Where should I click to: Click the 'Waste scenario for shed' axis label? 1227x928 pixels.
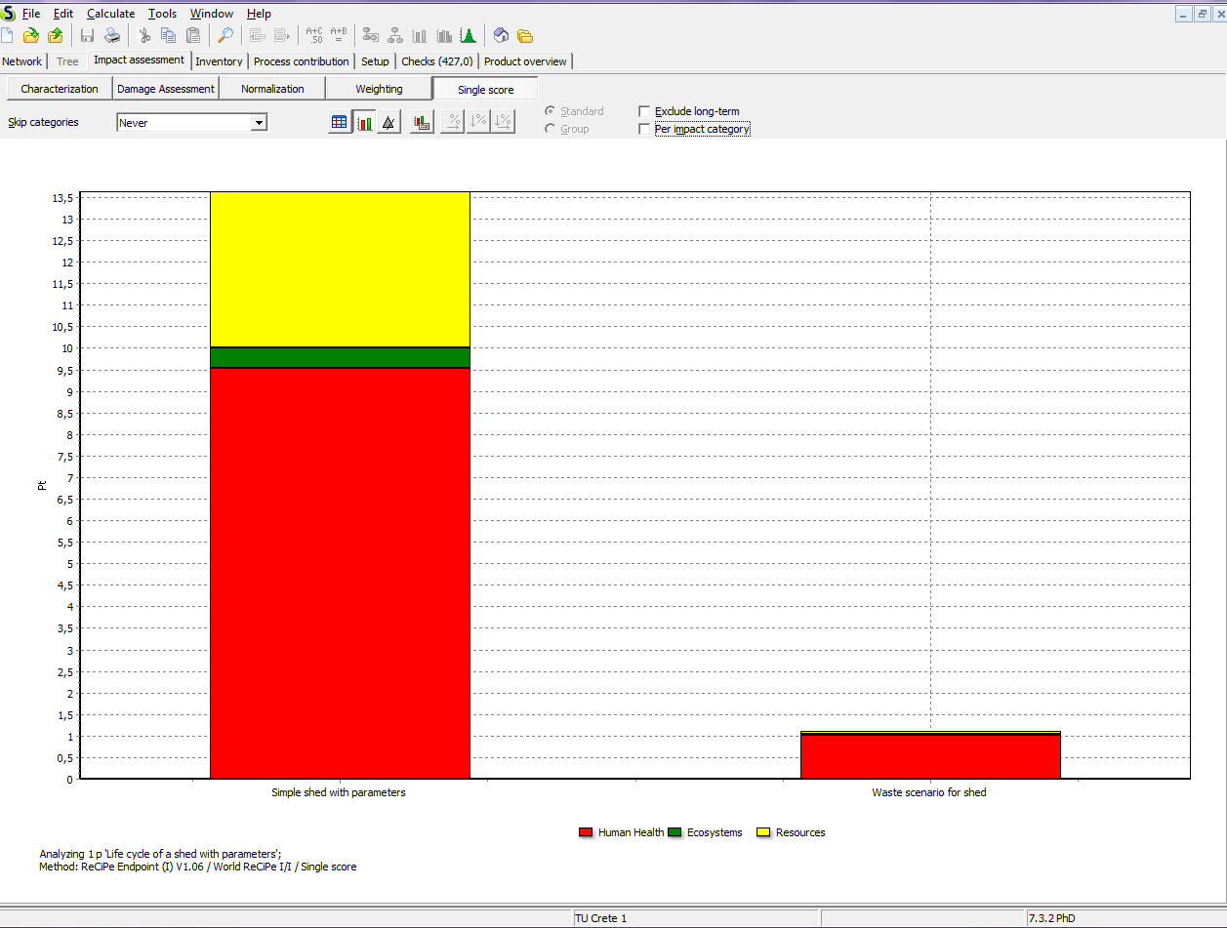[929, 792]
